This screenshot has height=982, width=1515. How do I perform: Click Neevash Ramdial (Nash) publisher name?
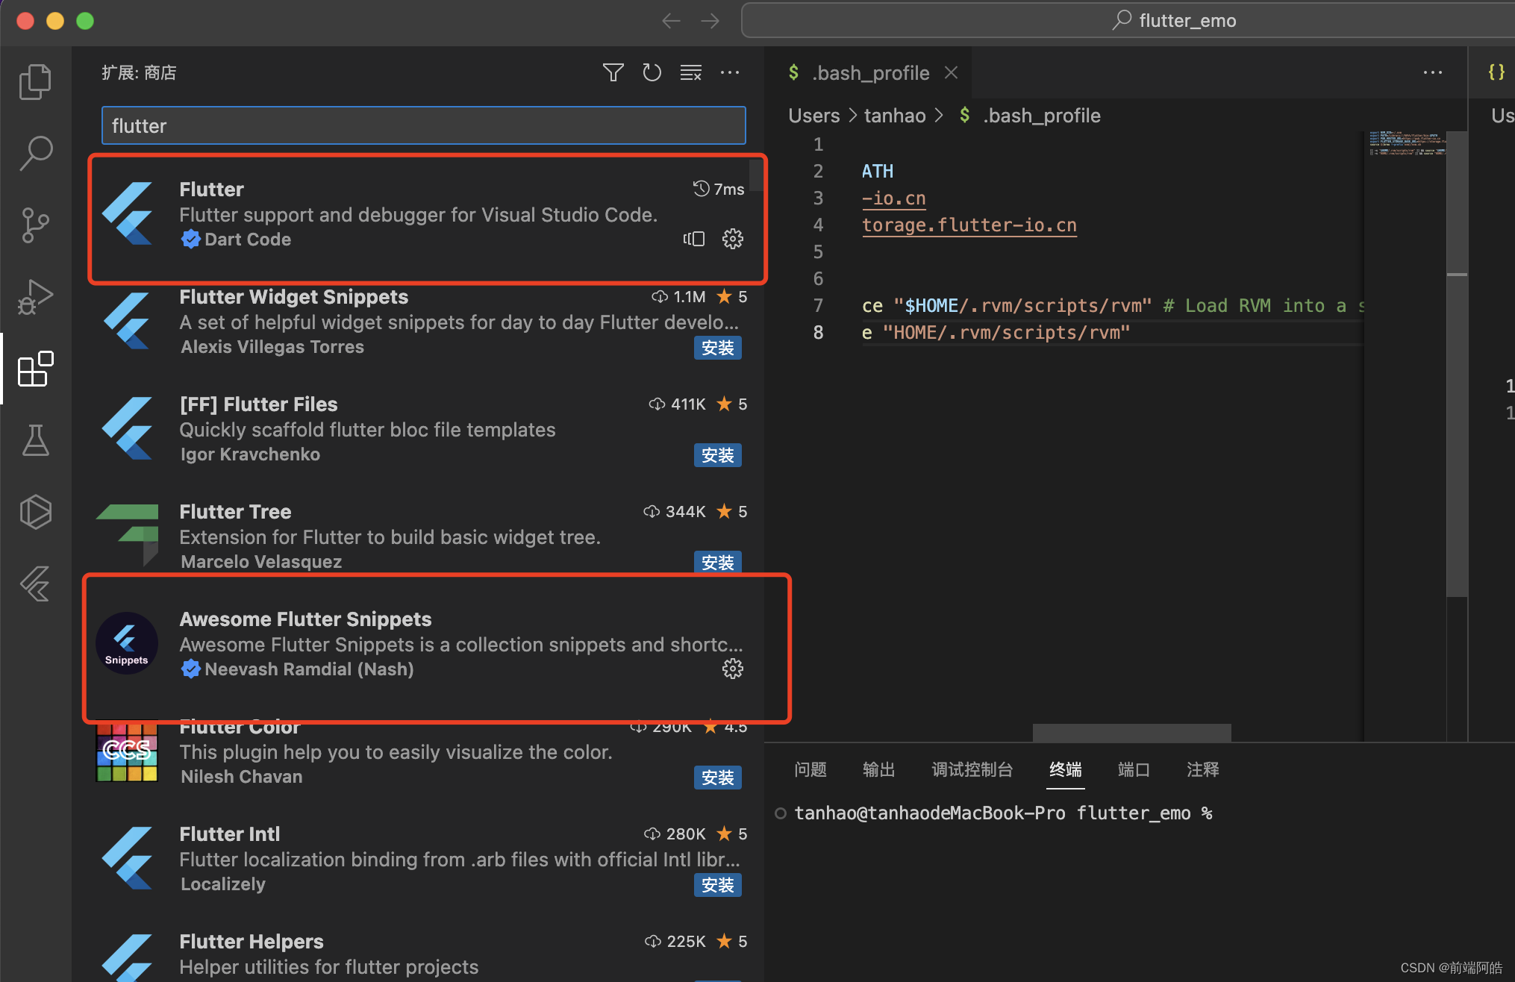coord(309,669)
